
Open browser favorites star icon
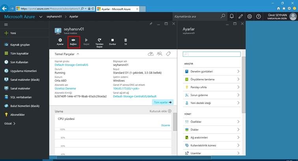point(284,9)
